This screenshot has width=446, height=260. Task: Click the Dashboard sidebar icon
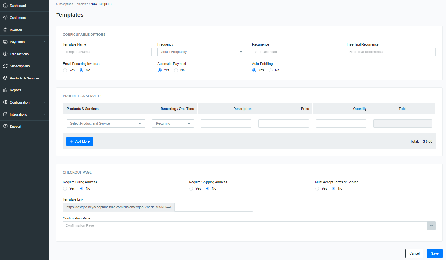5,6
